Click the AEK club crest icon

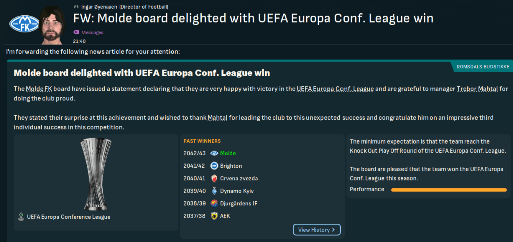tap(214, 216)
